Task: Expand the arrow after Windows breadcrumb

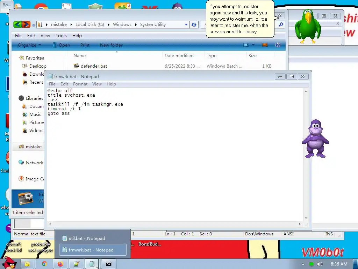Action: (x=136, y=25)
